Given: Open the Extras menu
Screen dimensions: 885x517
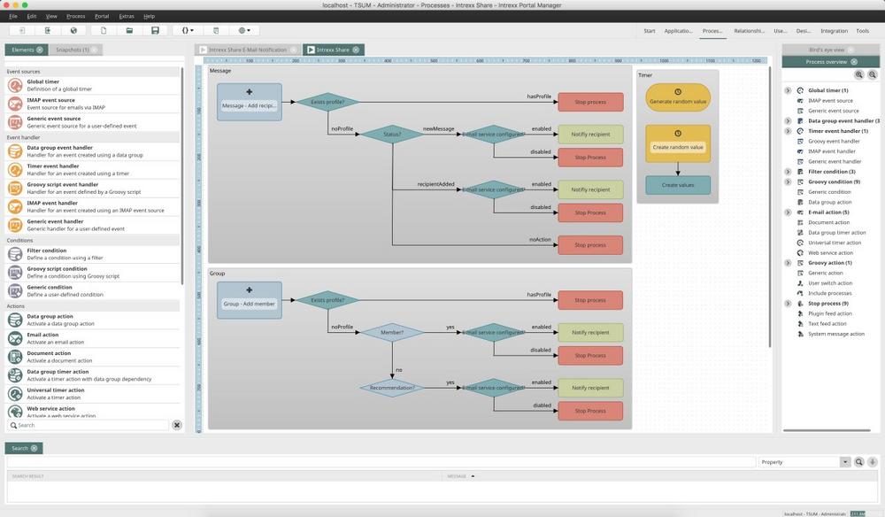Looking at the screenshot, I should pos(127,16).
